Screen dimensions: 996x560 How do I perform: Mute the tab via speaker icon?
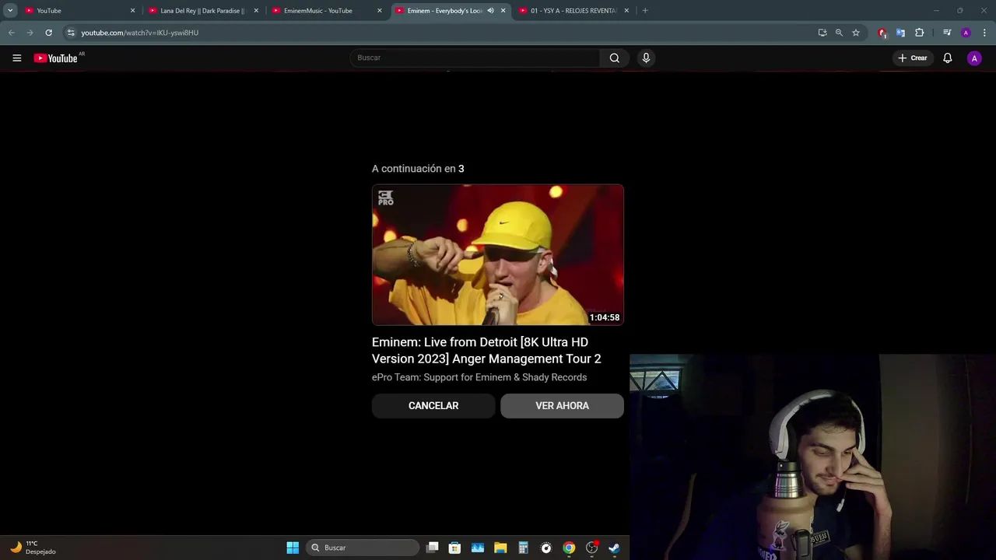(490, 11)
